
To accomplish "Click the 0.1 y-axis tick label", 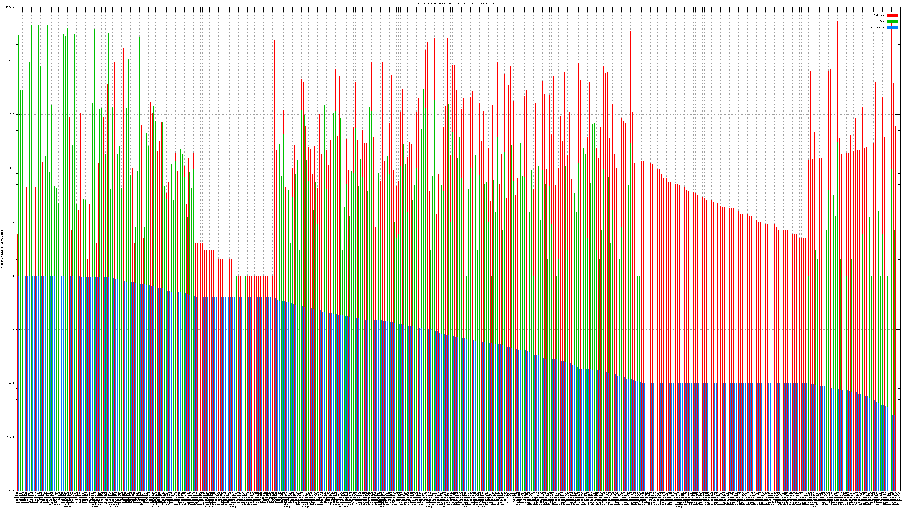I will [12, 329].
